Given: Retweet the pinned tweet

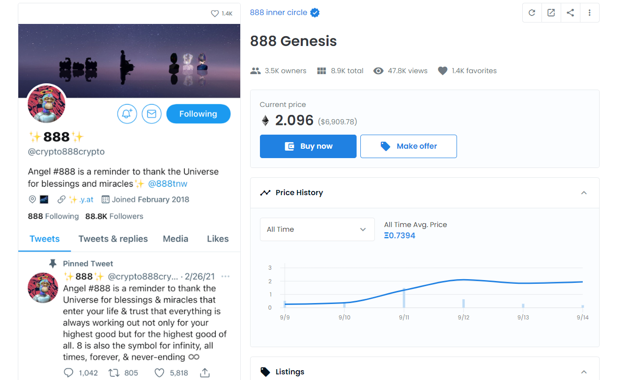Looking at the screenshot, I should pyautogui.click(x=114, y=373).
